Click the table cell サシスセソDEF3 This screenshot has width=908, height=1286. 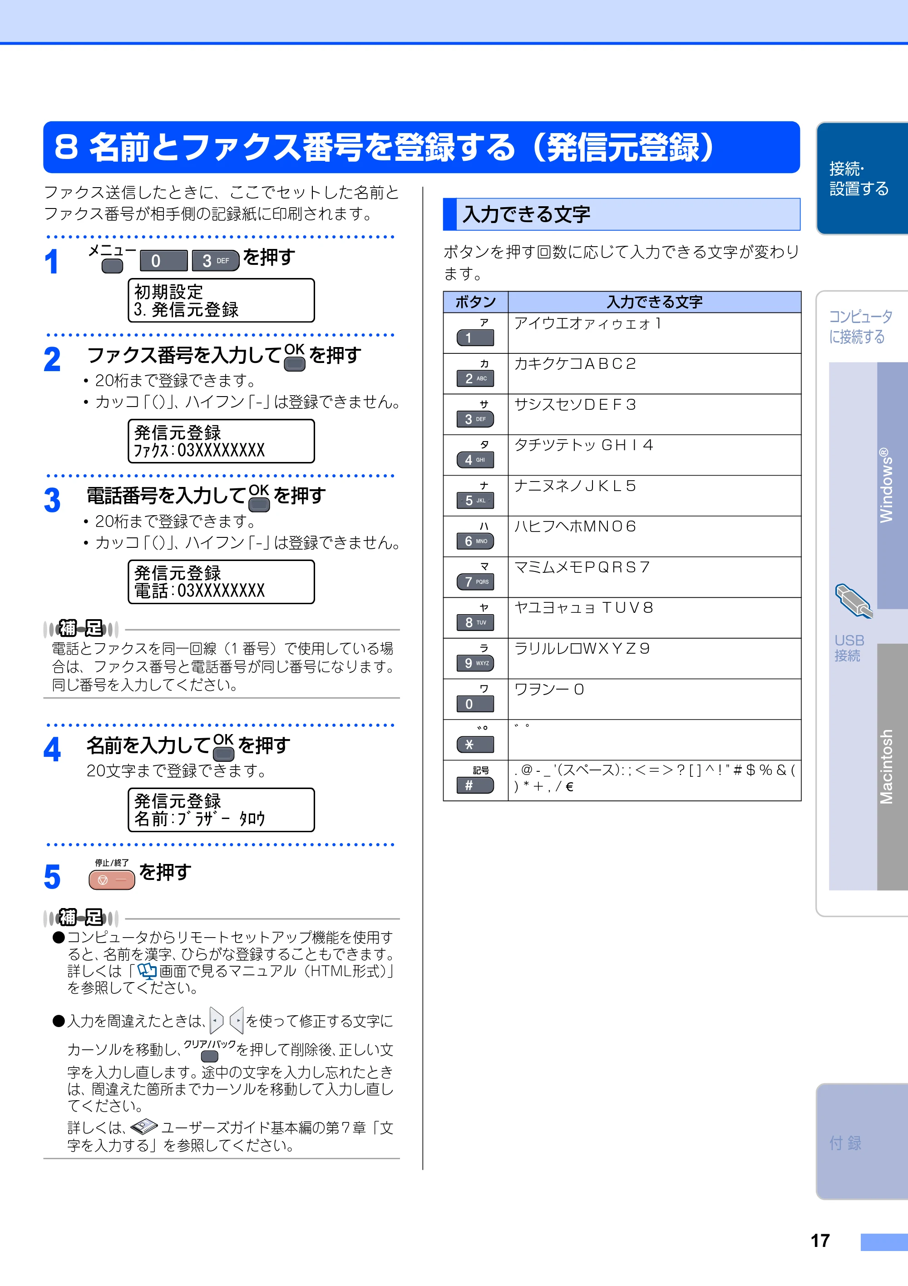click(x=654, y=414)
